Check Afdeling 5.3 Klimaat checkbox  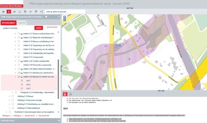tap(13, 96)
